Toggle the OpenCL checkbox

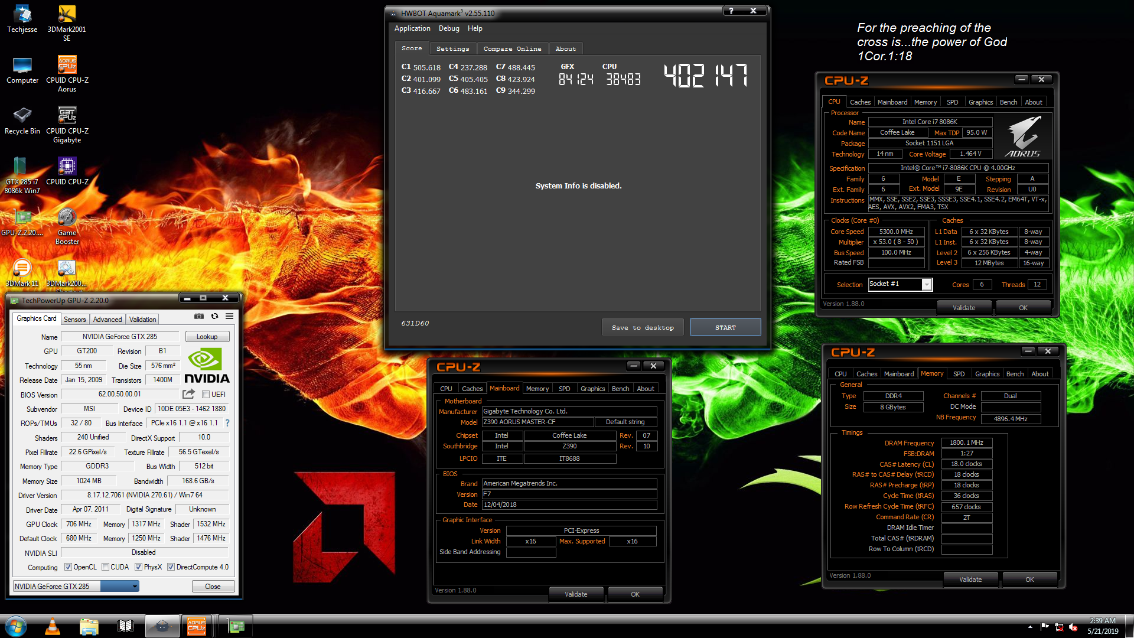68,567
